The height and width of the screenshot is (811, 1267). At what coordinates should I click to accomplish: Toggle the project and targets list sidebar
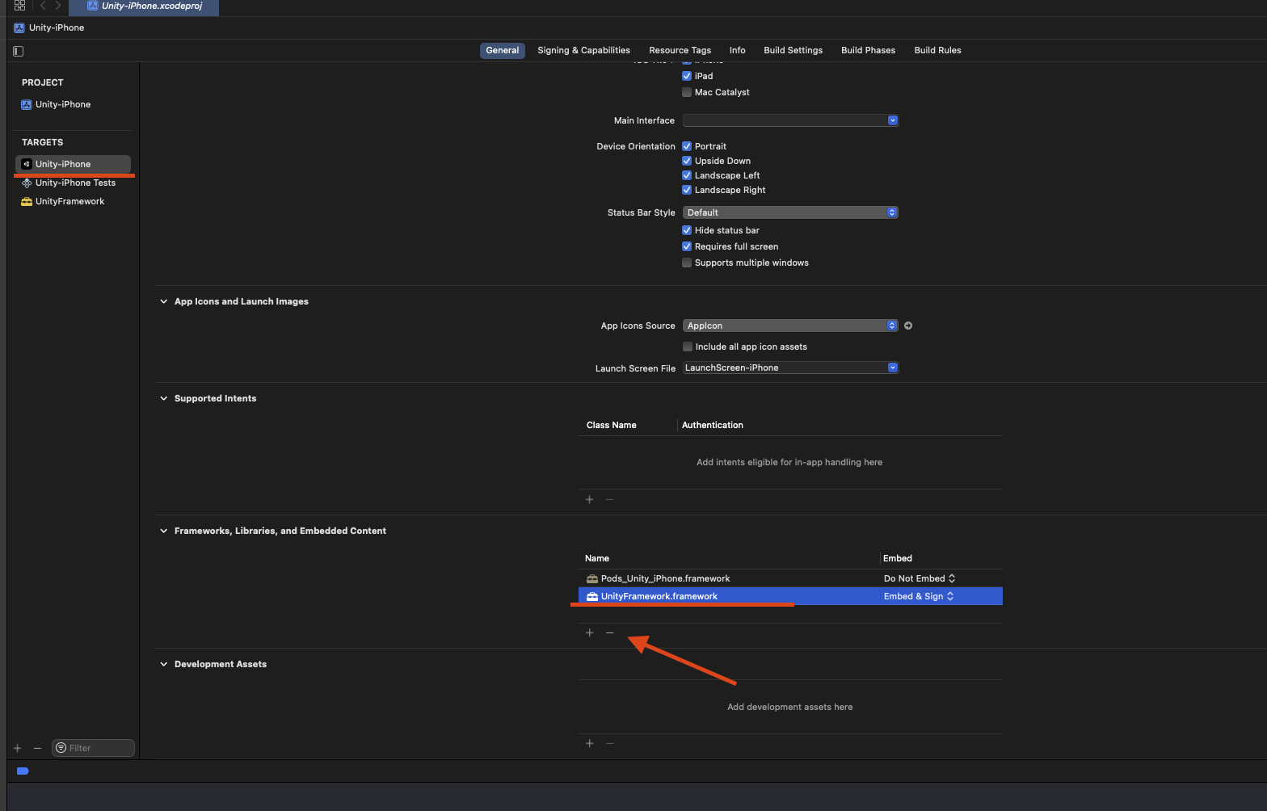coord(19,51)
